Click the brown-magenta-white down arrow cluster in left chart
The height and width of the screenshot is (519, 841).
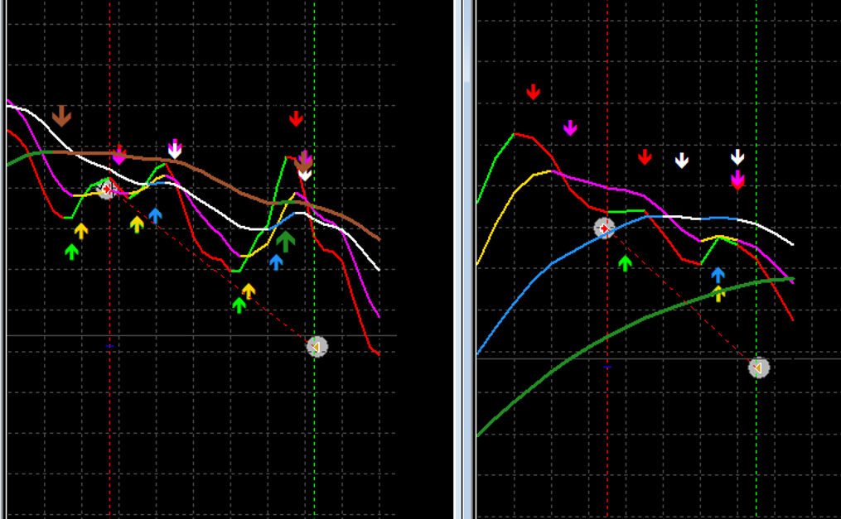click(x=305, y=165)
